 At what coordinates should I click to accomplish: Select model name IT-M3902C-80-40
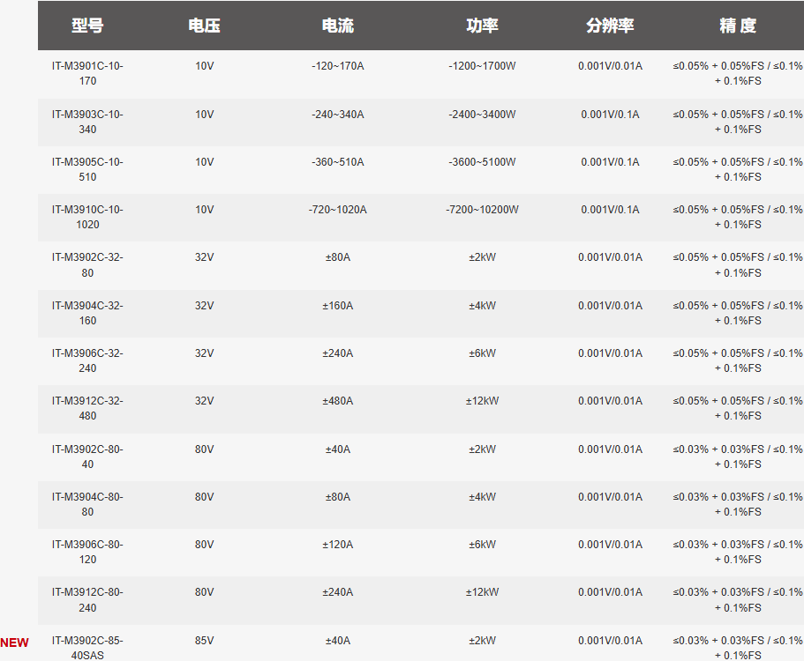point(87,457)
